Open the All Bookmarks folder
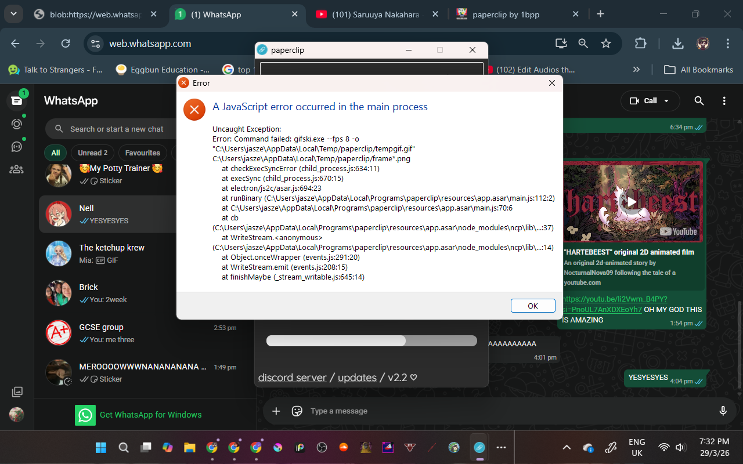The width and height of the screenshot is (743, 464). (699, 70)
